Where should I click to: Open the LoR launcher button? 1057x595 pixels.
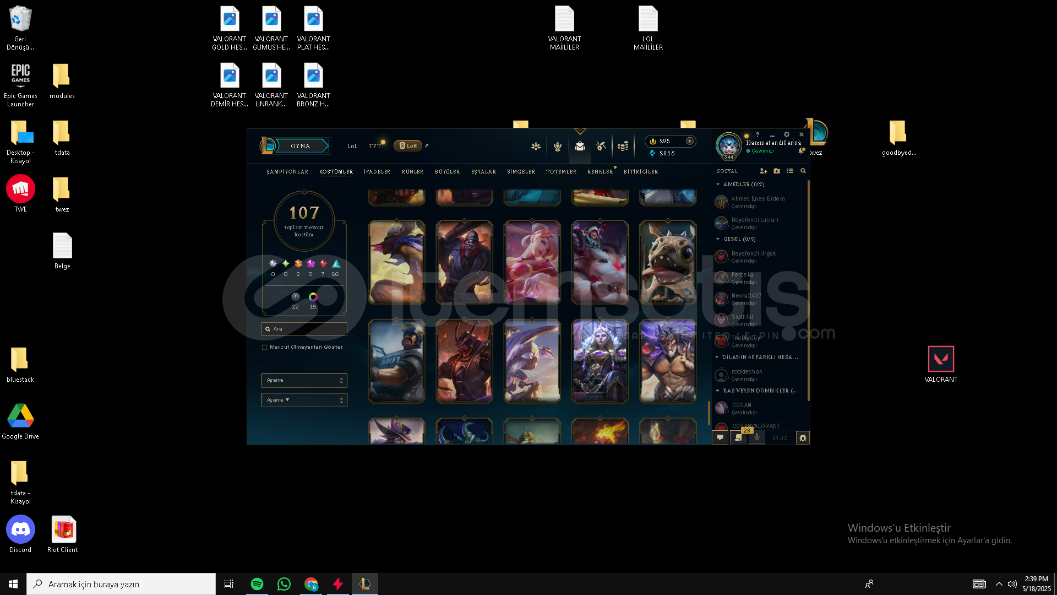pos(408,146)
